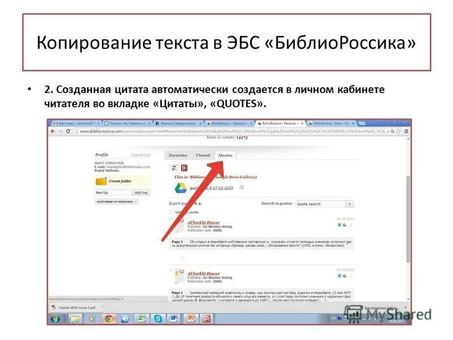Check the Select all quotes checkbox
This screenshot has height=340, width=453.
(171, 212)
